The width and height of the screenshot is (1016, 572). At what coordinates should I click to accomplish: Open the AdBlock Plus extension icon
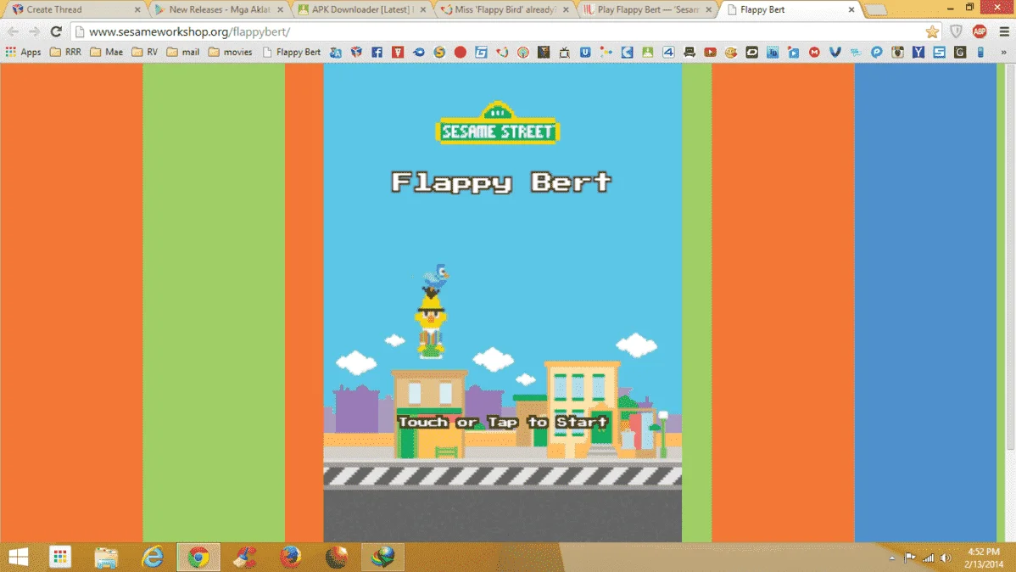click(x=979, y=31)
